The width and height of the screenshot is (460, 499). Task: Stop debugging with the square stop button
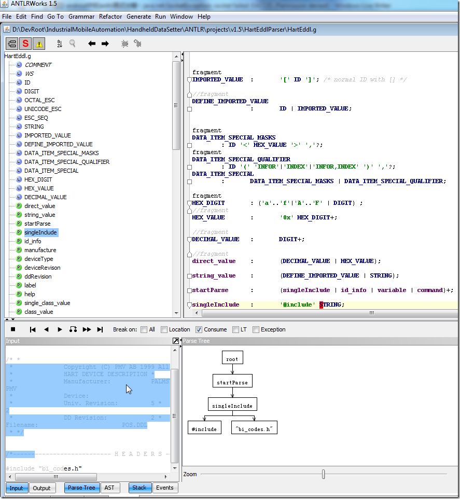coord(13,329)
